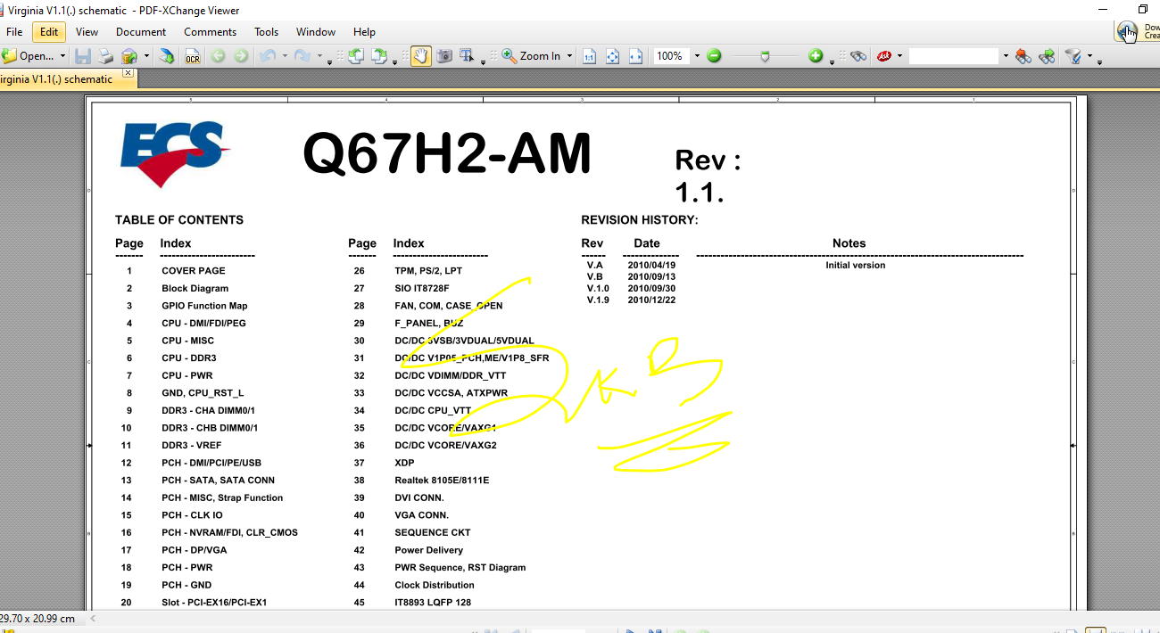Open the Help menu

tap(364, 32)
